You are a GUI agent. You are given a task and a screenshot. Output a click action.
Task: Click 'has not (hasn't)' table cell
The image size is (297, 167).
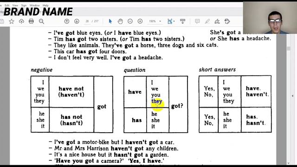point(71,120)
